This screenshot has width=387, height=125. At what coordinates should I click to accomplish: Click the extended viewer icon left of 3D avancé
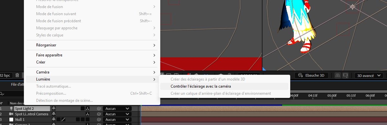pyautogui.click(x=345, y=75)
